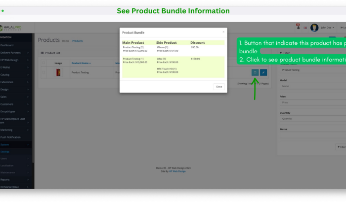Image resolution: width=346 pixels, height=202 pixels.
Task: Expand Maintenance submenu
Action: (x=15, y=172)
